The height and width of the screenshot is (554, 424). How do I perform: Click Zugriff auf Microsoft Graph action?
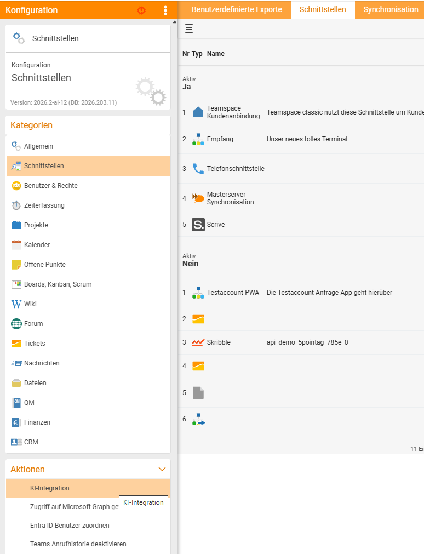[x=74, y=507]
